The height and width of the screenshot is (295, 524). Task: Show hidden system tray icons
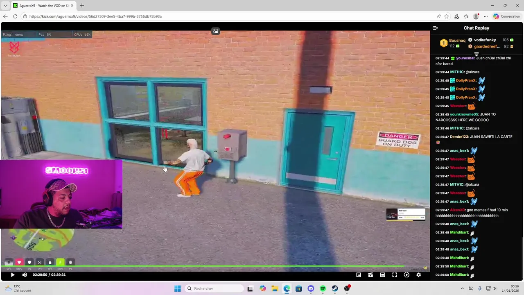(x=462, y=288)
